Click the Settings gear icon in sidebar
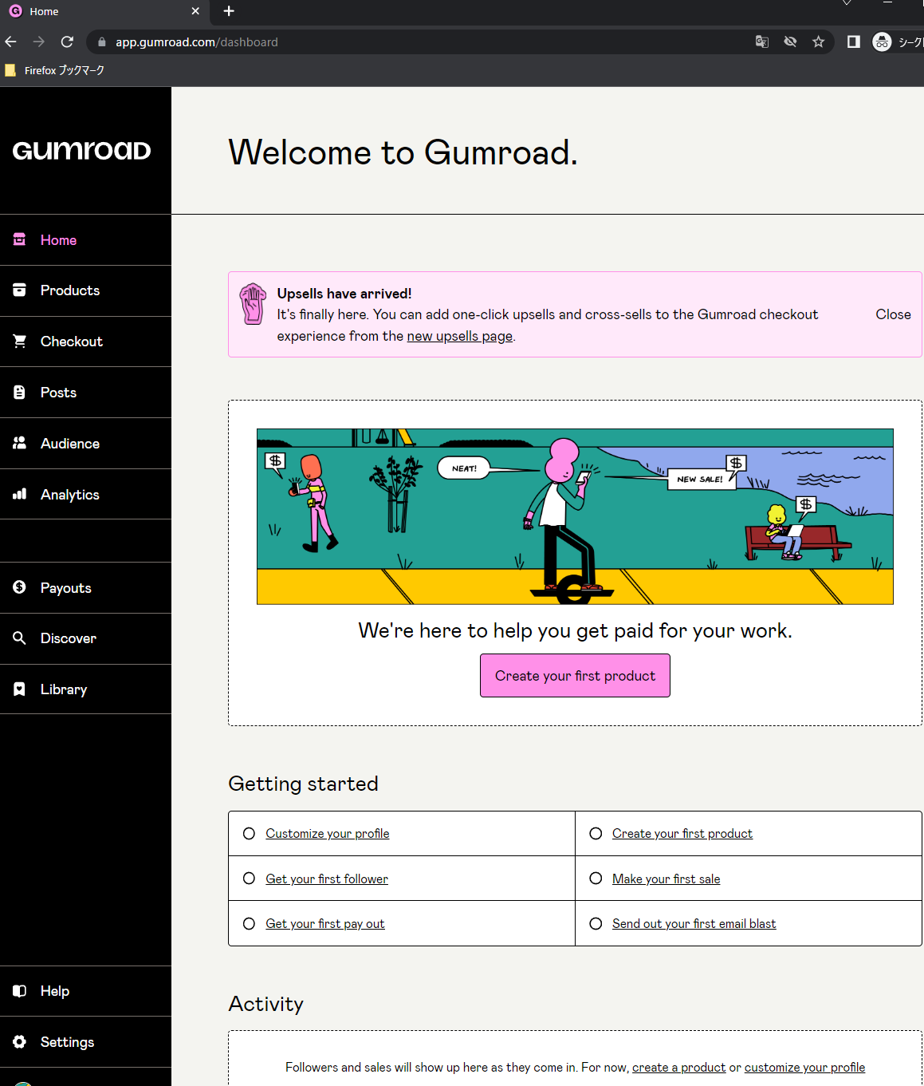Screen dimensions: 924x1086 point(20,1041)
